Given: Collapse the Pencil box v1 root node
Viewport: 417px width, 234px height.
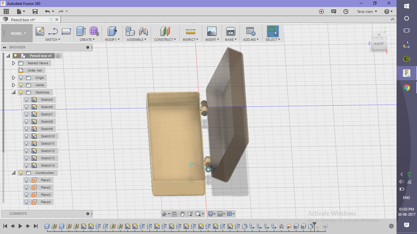Looking at the screenshot, I should [x=8, y=56].
